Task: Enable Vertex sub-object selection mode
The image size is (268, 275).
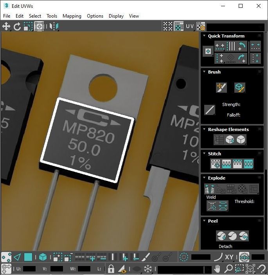Action: pyautogui.click(x=6, y=257)
